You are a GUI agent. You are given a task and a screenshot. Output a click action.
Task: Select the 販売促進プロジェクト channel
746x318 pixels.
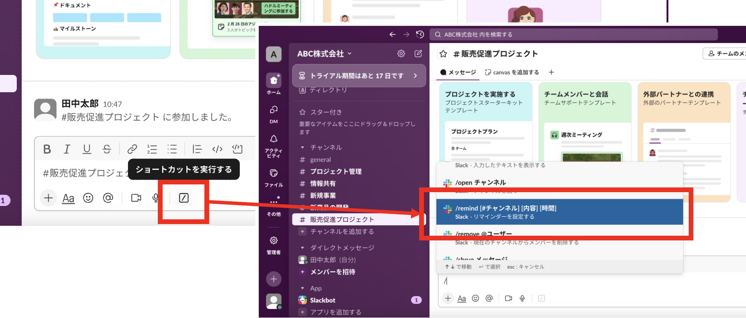359,219
